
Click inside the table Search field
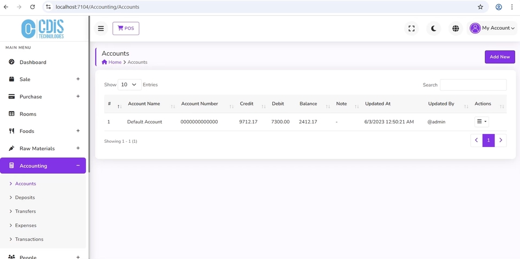(x=473, y=85)
